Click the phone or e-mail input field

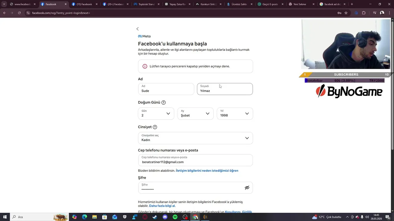(195, 160)
